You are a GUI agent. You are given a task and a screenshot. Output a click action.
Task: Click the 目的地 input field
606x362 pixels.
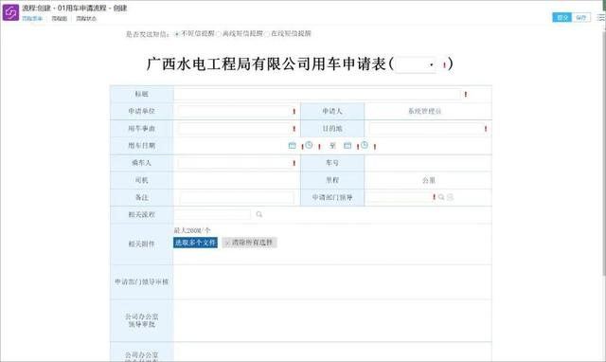425,128
